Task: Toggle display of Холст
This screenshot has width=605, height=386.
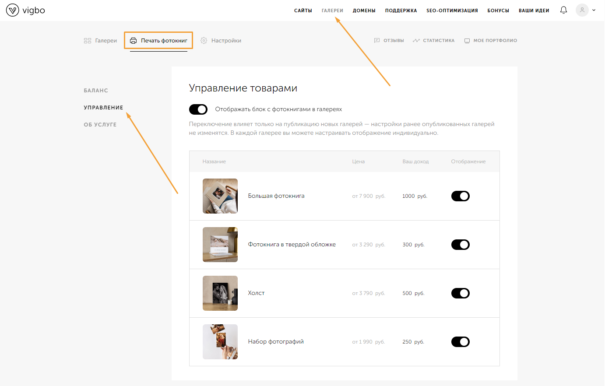Action: click(461, 293)
